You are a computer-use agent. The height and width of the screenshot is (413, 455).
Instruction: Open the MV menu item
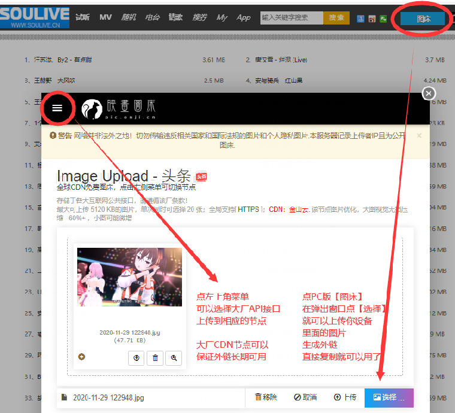click(105, 18)
